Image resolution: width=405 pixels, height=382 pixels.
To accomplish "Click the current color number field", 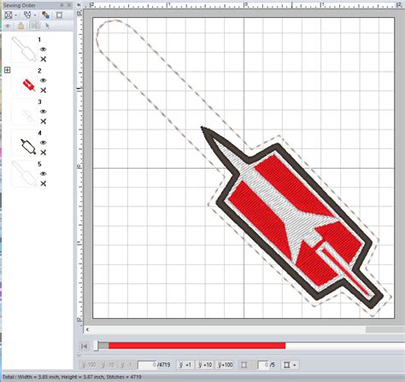I will (263, 365).
